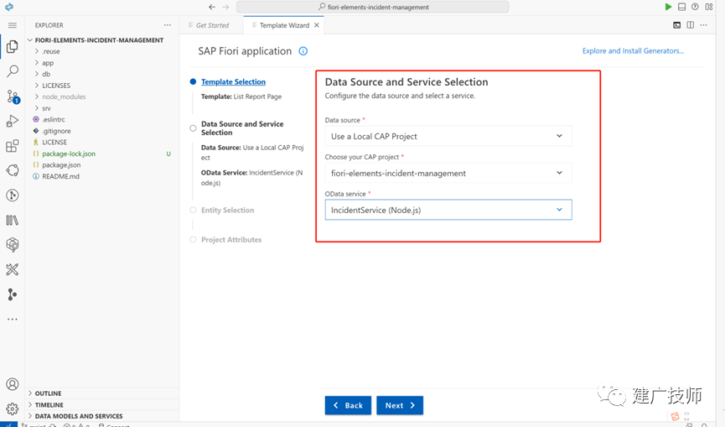Image resolution: width=725 pixels, height=427 pixels.
Task: Open the Run and Debug view
Action: (x=13, y=121)
